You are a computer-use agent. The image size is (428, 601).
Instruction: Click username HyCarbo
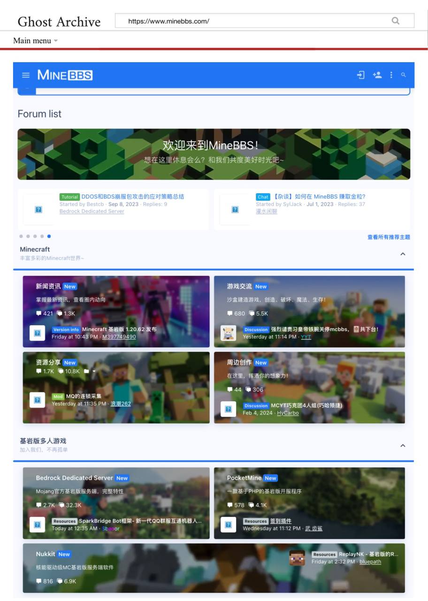point(288,413)
